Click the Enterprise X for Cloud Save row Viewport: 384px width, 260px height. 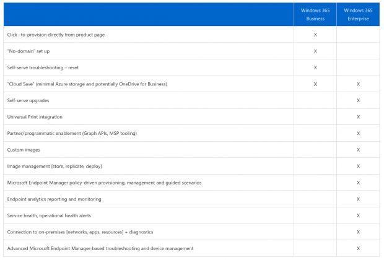358,84
